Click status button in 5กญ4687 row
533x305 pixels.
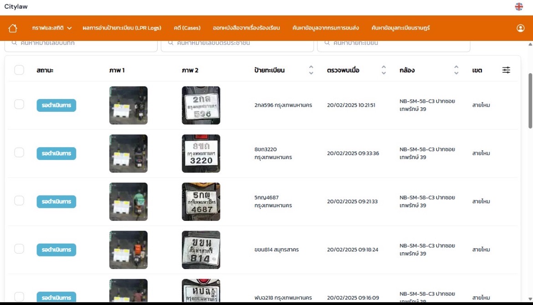(x=56, y=201)
